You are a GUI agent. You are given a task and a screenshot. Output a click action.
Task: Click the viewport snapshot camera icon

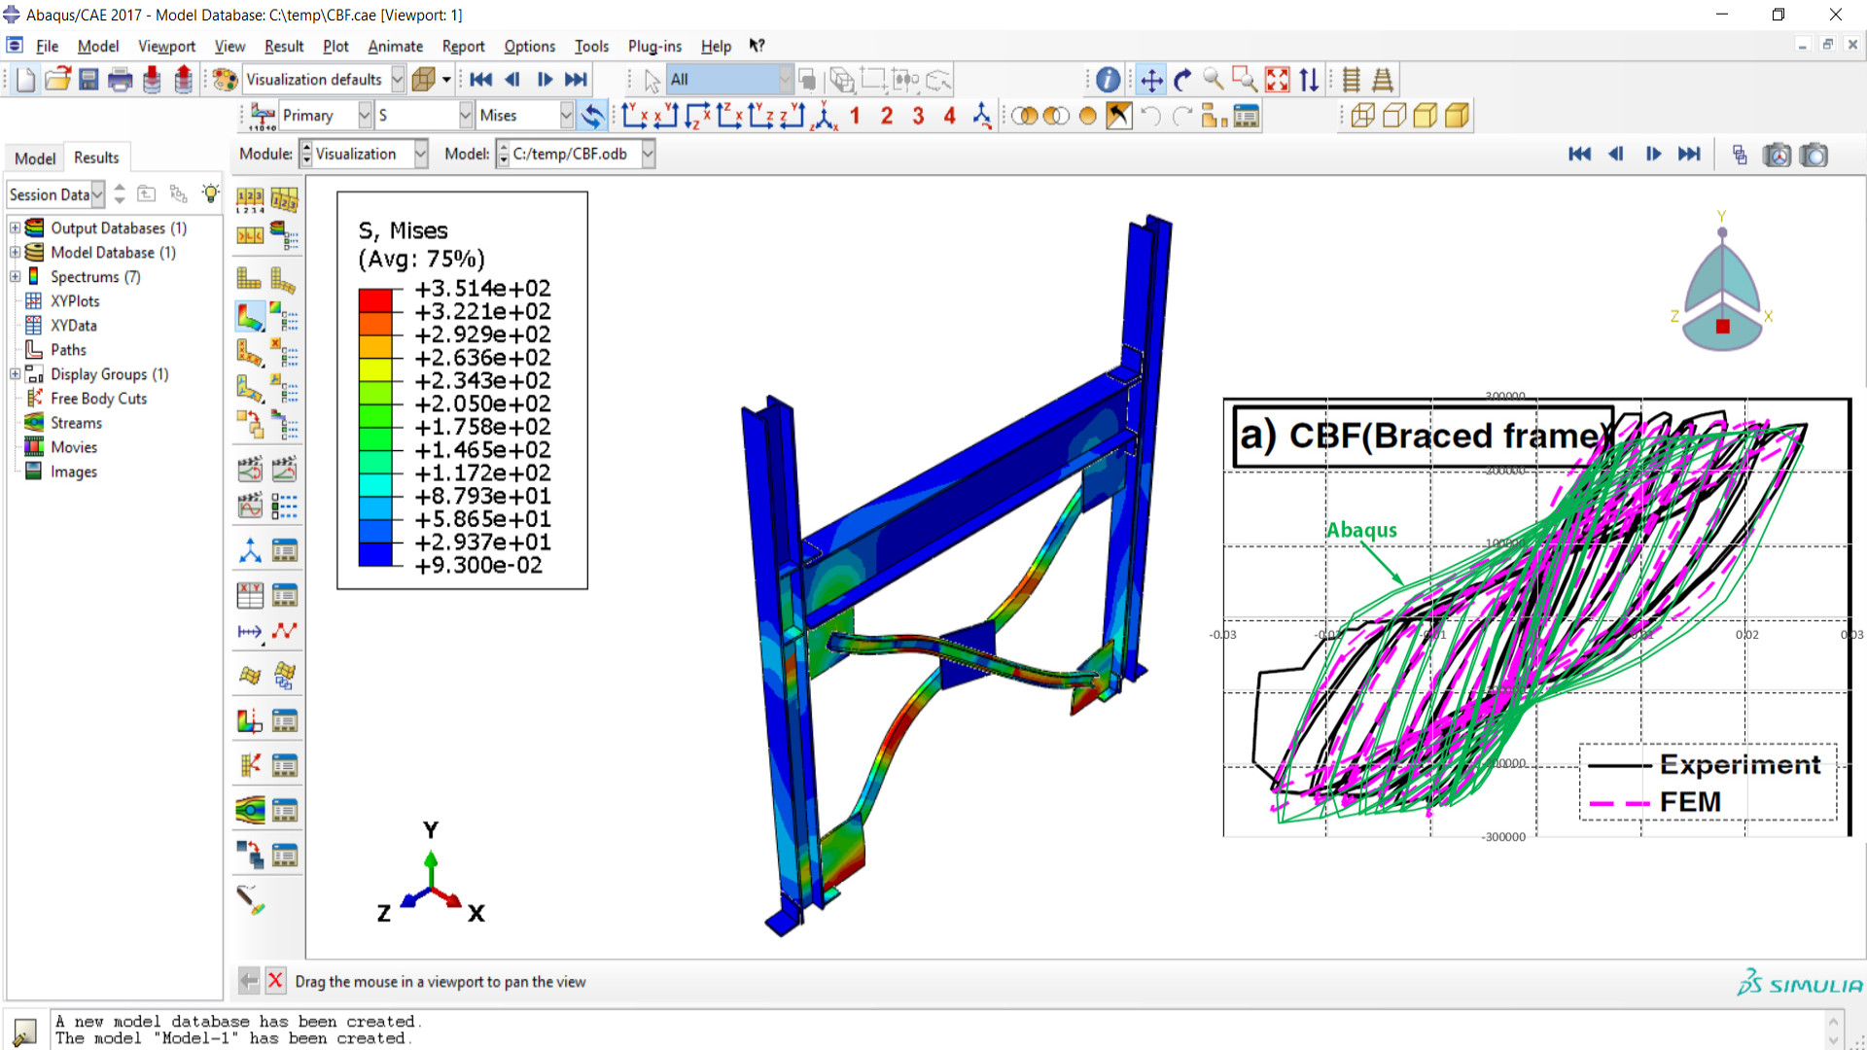(x=1814, y=155)
